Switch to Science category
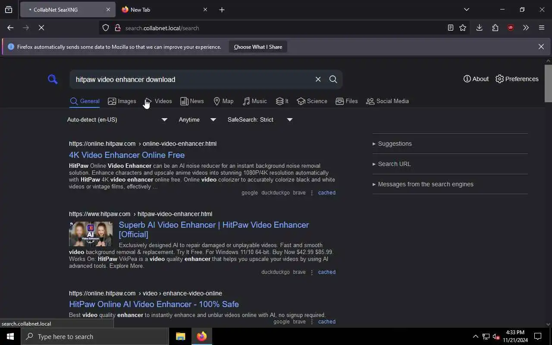The height and width of the screenshot is (345, 552). tap(312, 101)
